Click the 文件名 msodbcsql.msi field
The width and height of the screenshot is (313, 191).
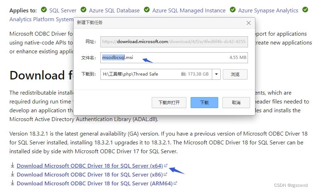(174, 58)
